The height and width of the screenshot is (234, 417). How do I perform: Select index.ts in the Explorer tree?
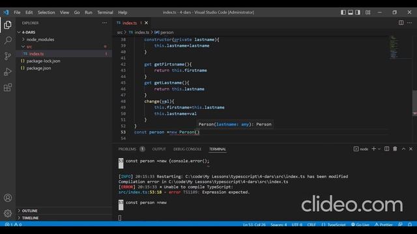[64, 53]
